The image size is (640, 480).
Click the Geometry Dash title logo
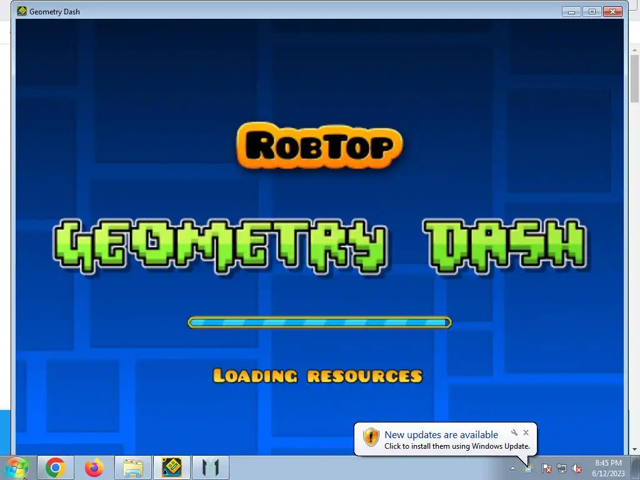(x=321, y=246)
